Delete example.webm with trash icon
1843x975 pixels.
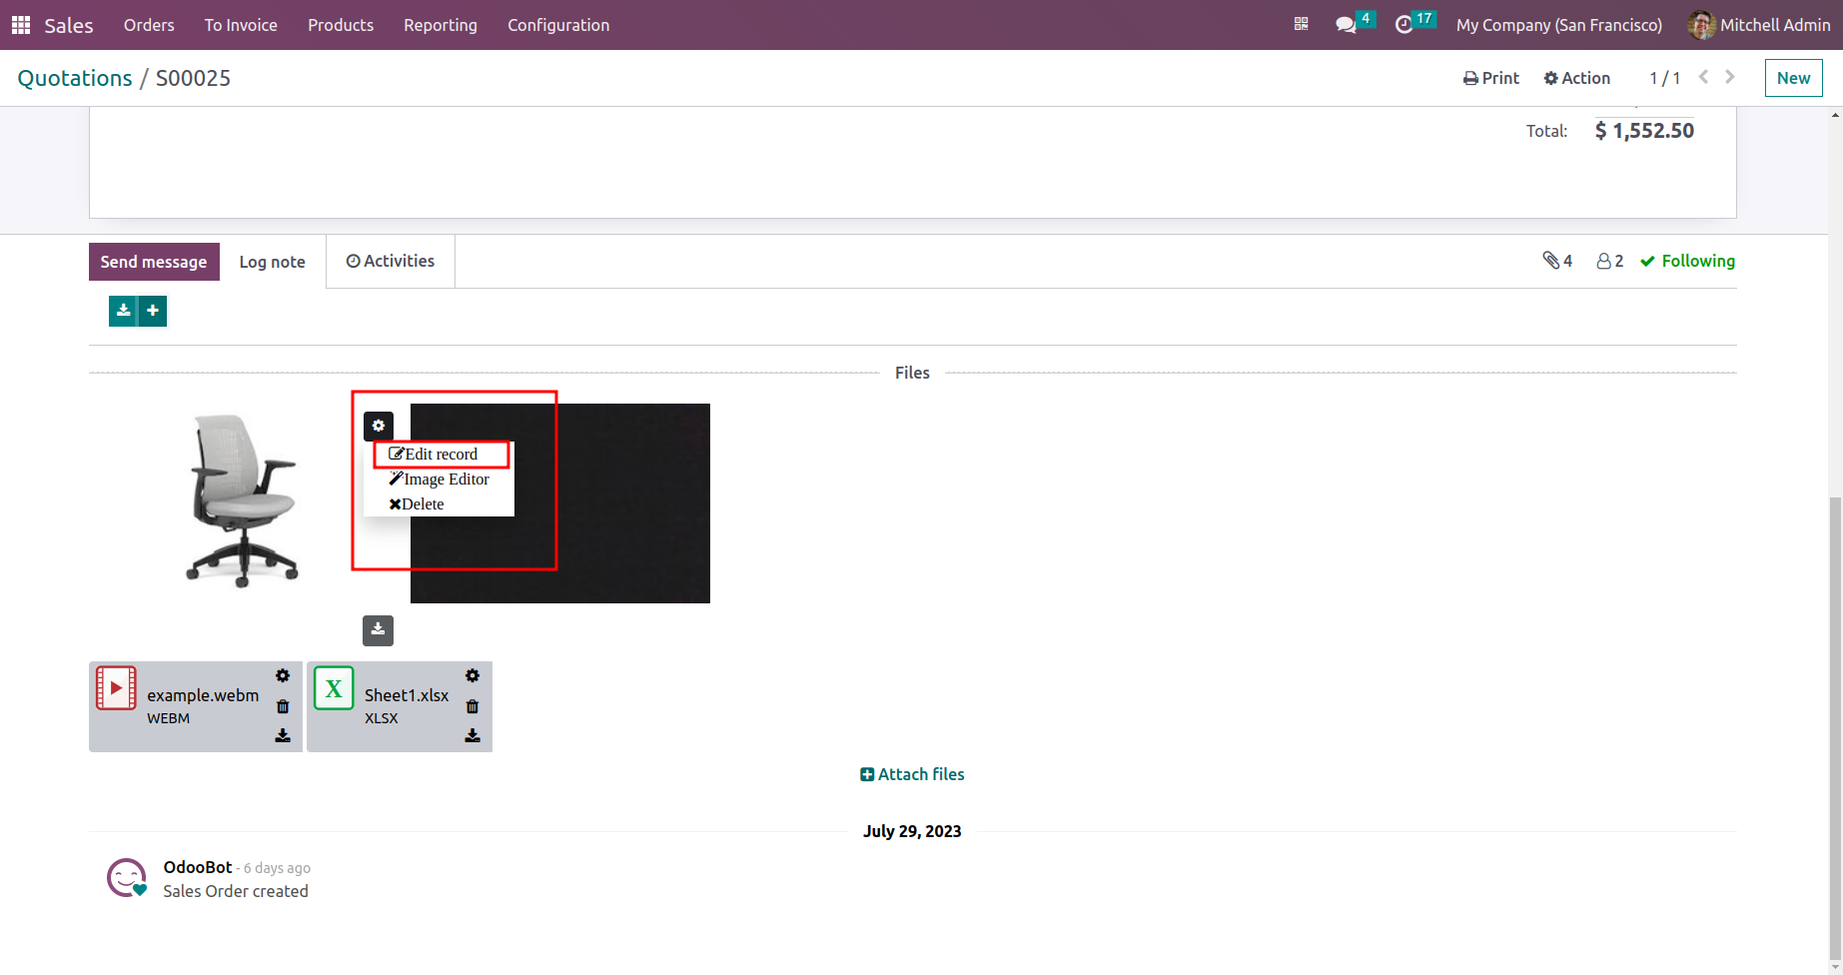283,706
